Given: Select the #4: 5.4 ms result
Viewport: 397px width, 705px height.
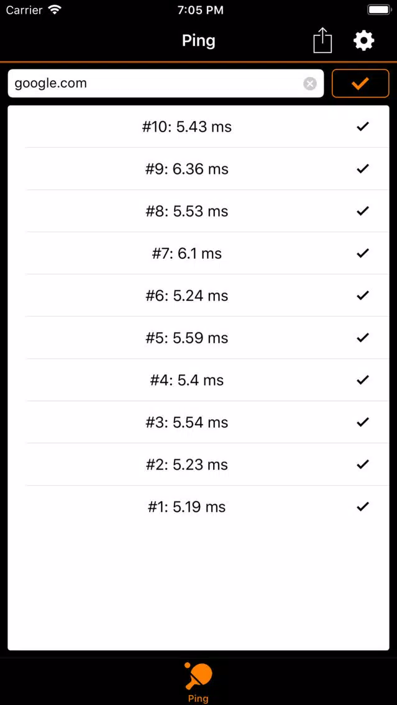Looking at the screenshot, I should [199, 380].
